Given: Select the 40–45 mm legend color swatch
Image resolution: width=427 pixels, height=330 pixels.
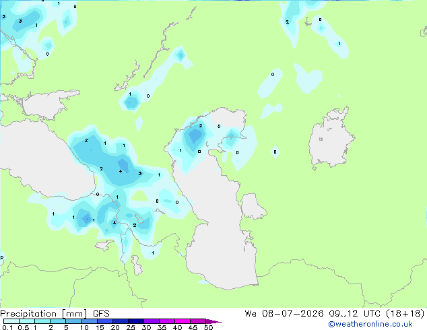Looking at the screenshot, I should (183, 321).
